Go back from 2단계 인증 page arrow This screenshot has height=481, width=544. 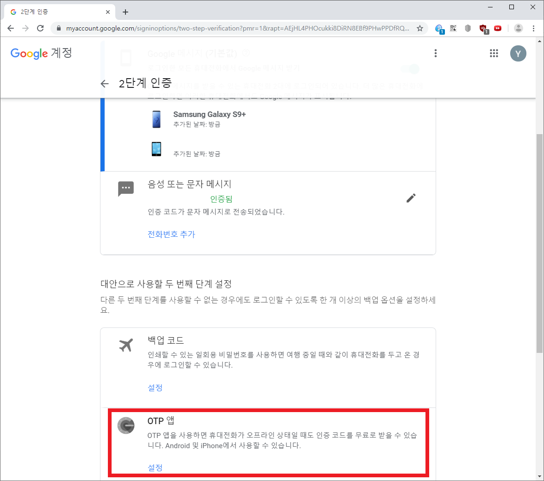105,84
